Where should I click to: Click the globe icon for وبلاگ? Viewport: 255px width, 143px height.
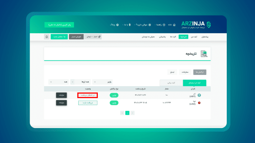[x=117, y=25]
